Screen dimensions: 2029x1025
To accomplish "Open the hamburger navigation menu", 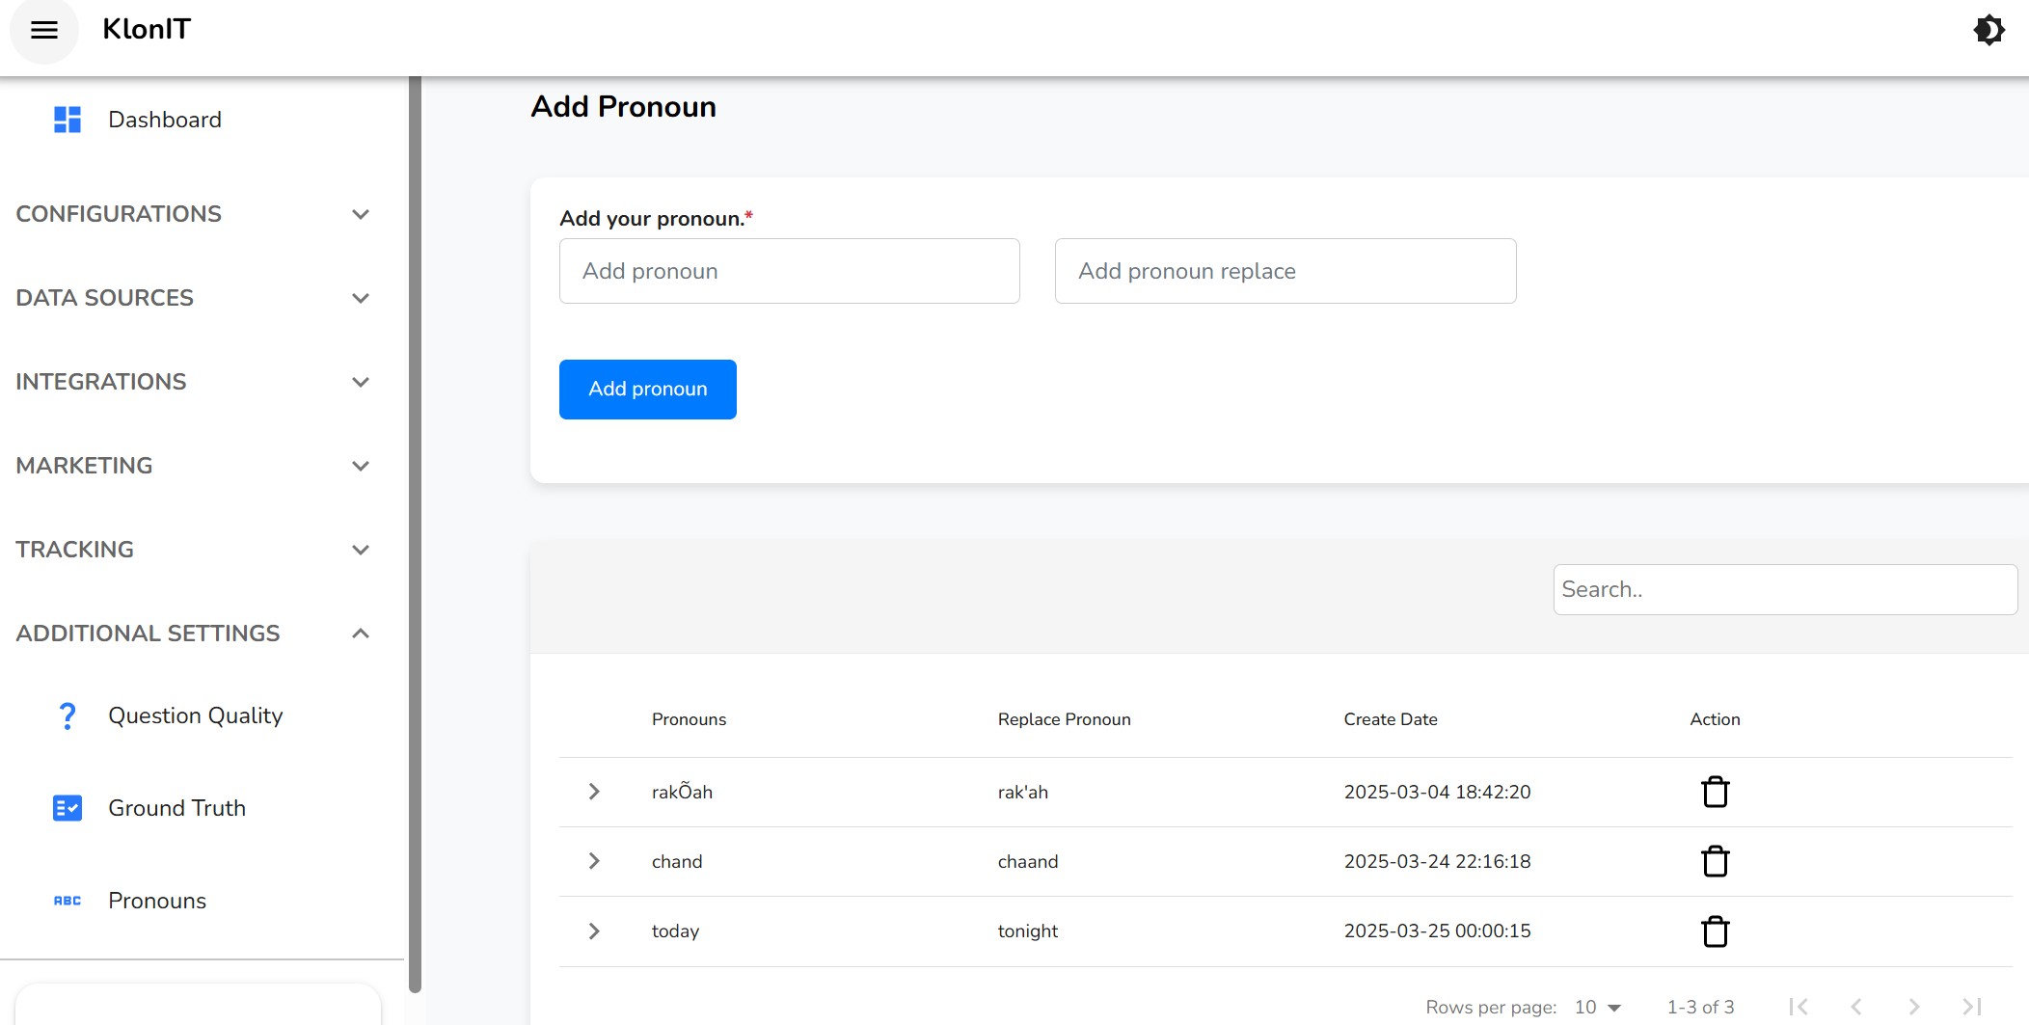I will pyautogui.click(x=44, y=30).
